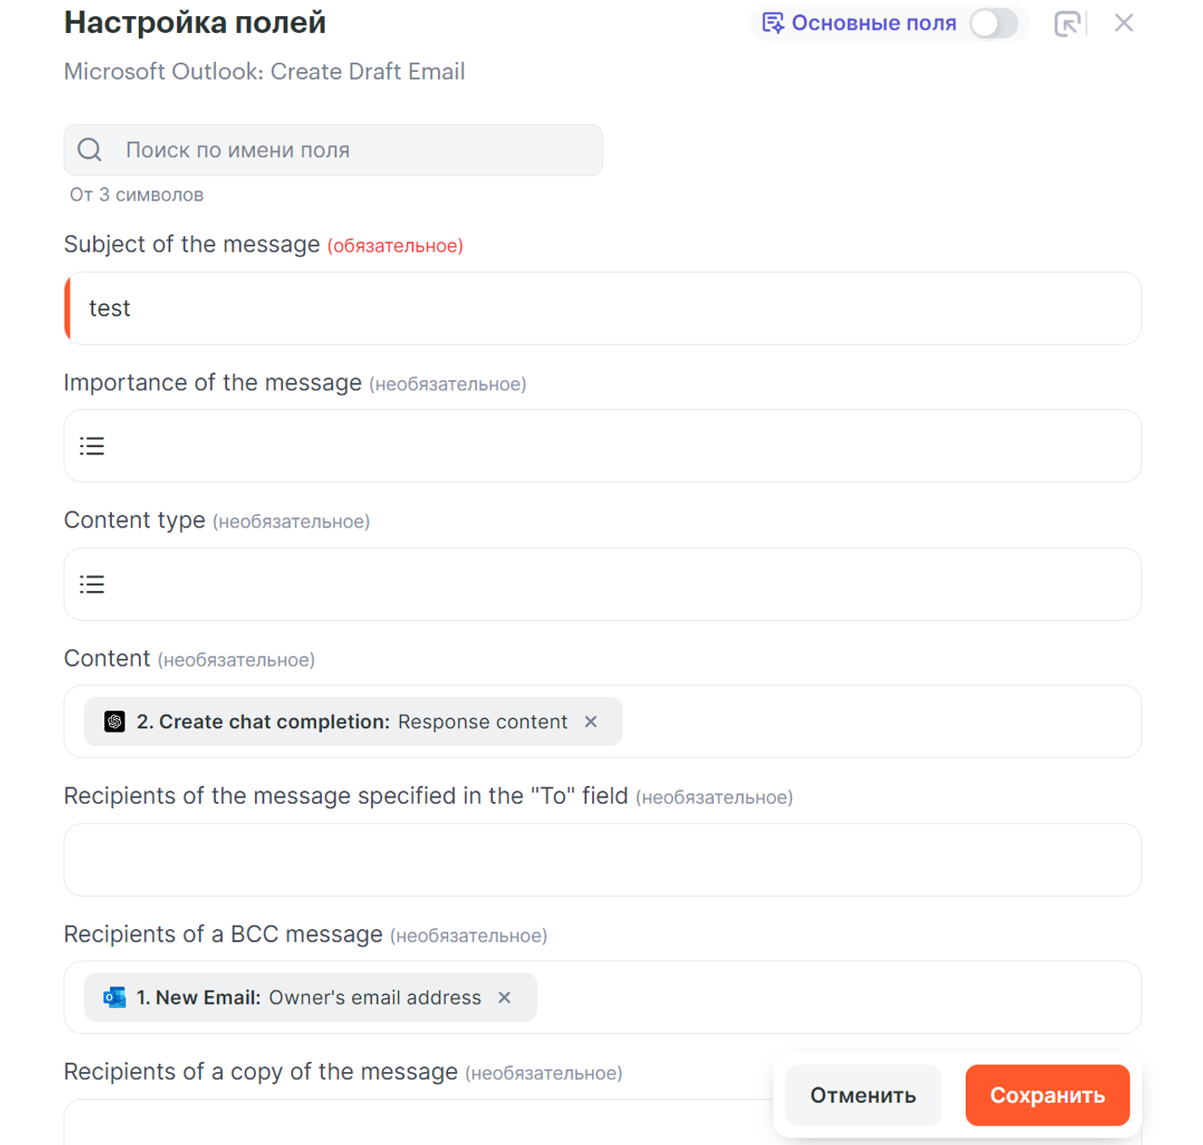Click the Outlook icon in BCC tag
The image size is (1203, 1145).
click(114, 998)
